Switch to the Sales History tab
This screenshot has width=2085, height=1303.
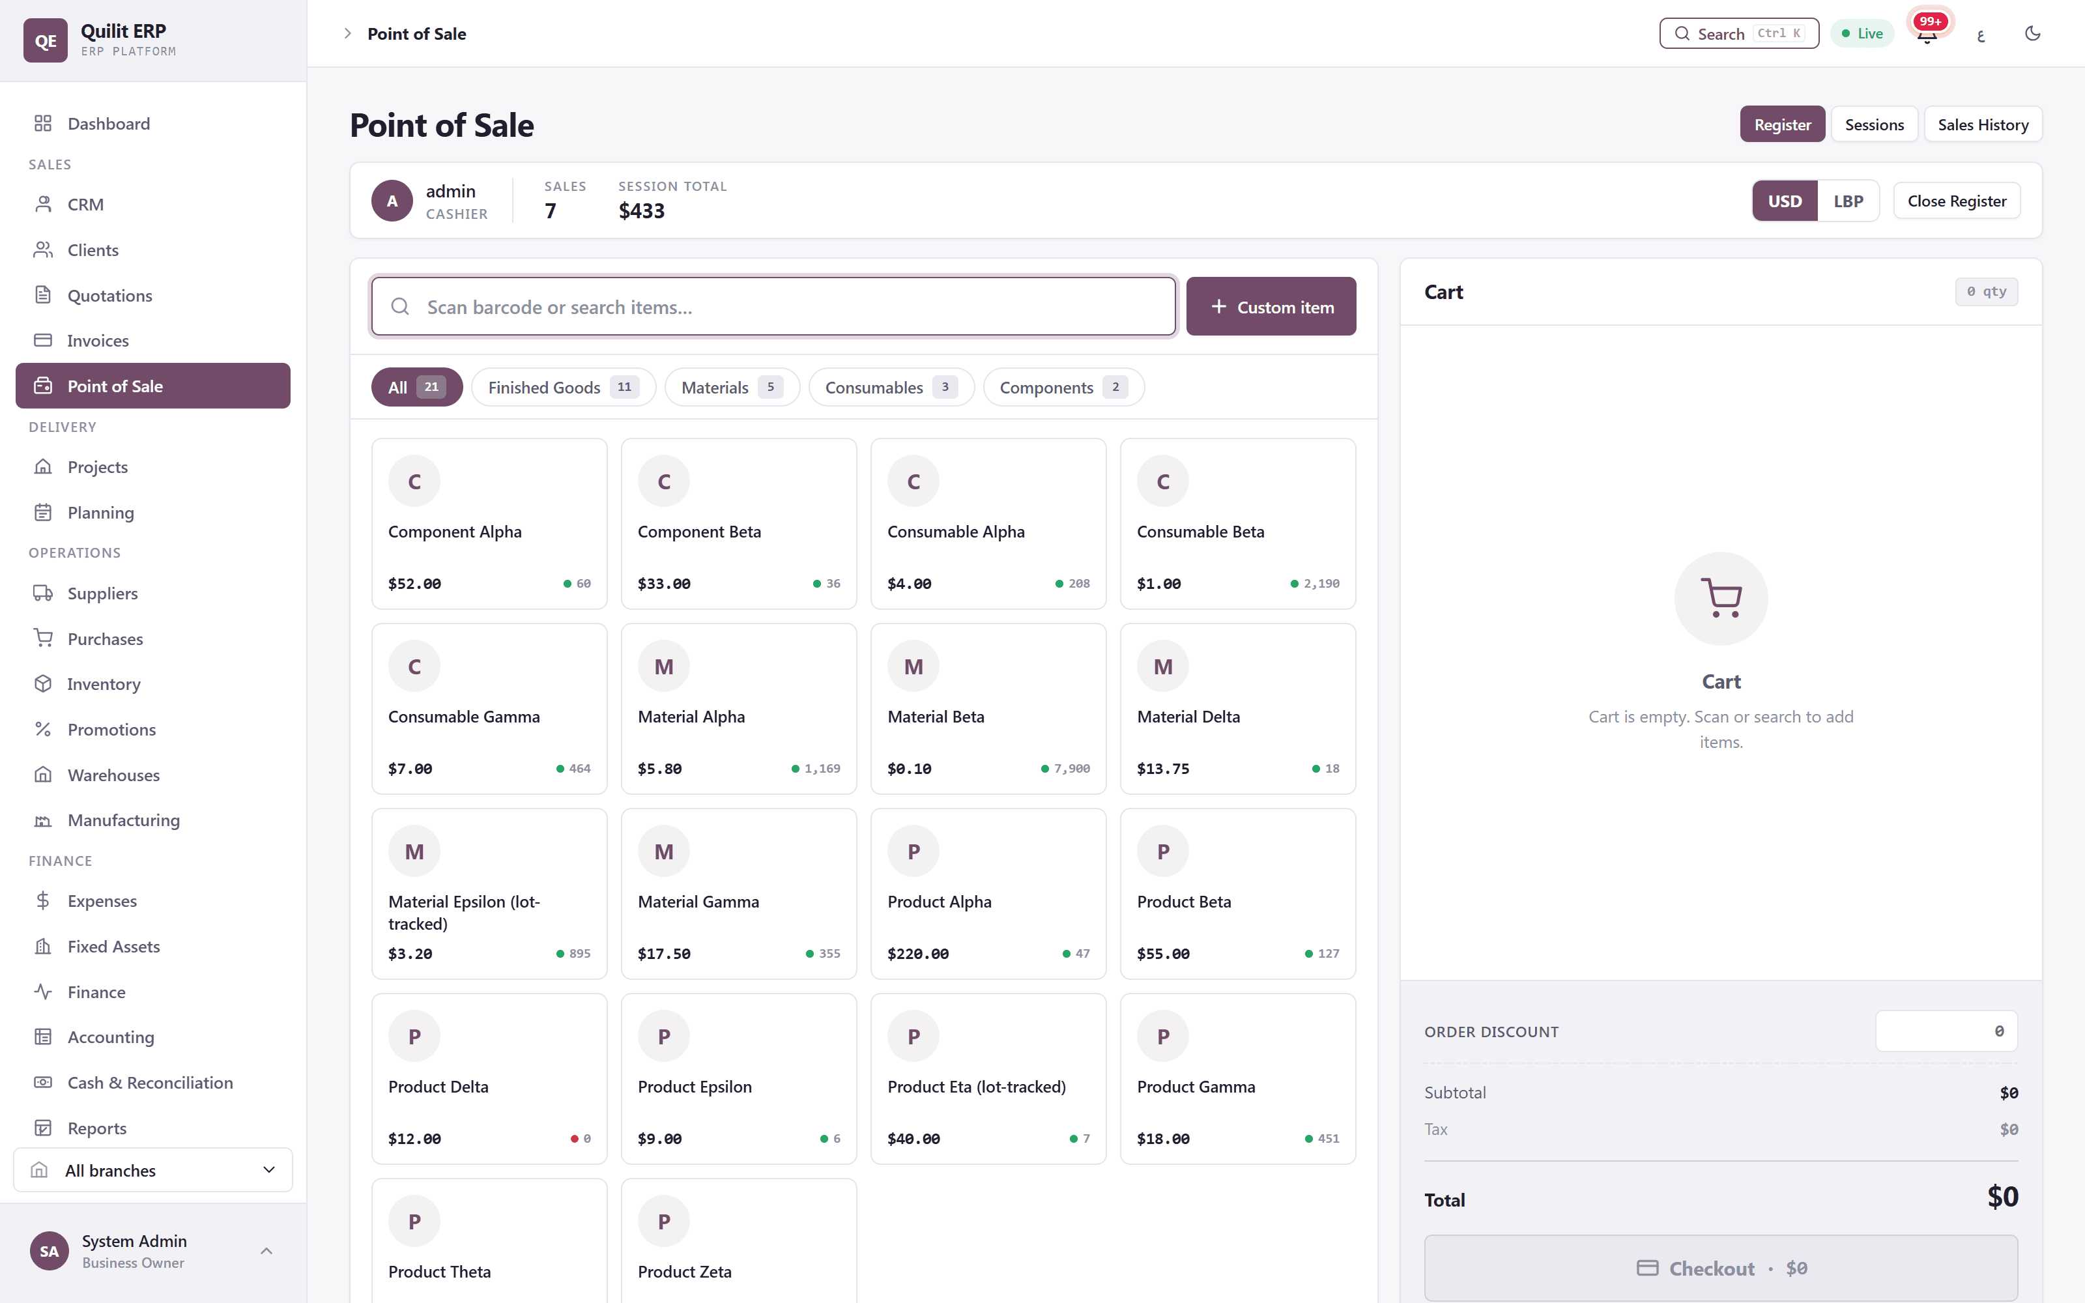[x=1983, y=124]
